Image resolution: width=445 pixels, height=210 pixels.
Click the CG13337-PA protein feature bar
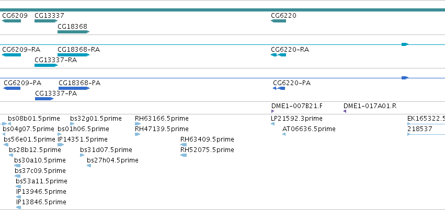[x=44, y=99]
